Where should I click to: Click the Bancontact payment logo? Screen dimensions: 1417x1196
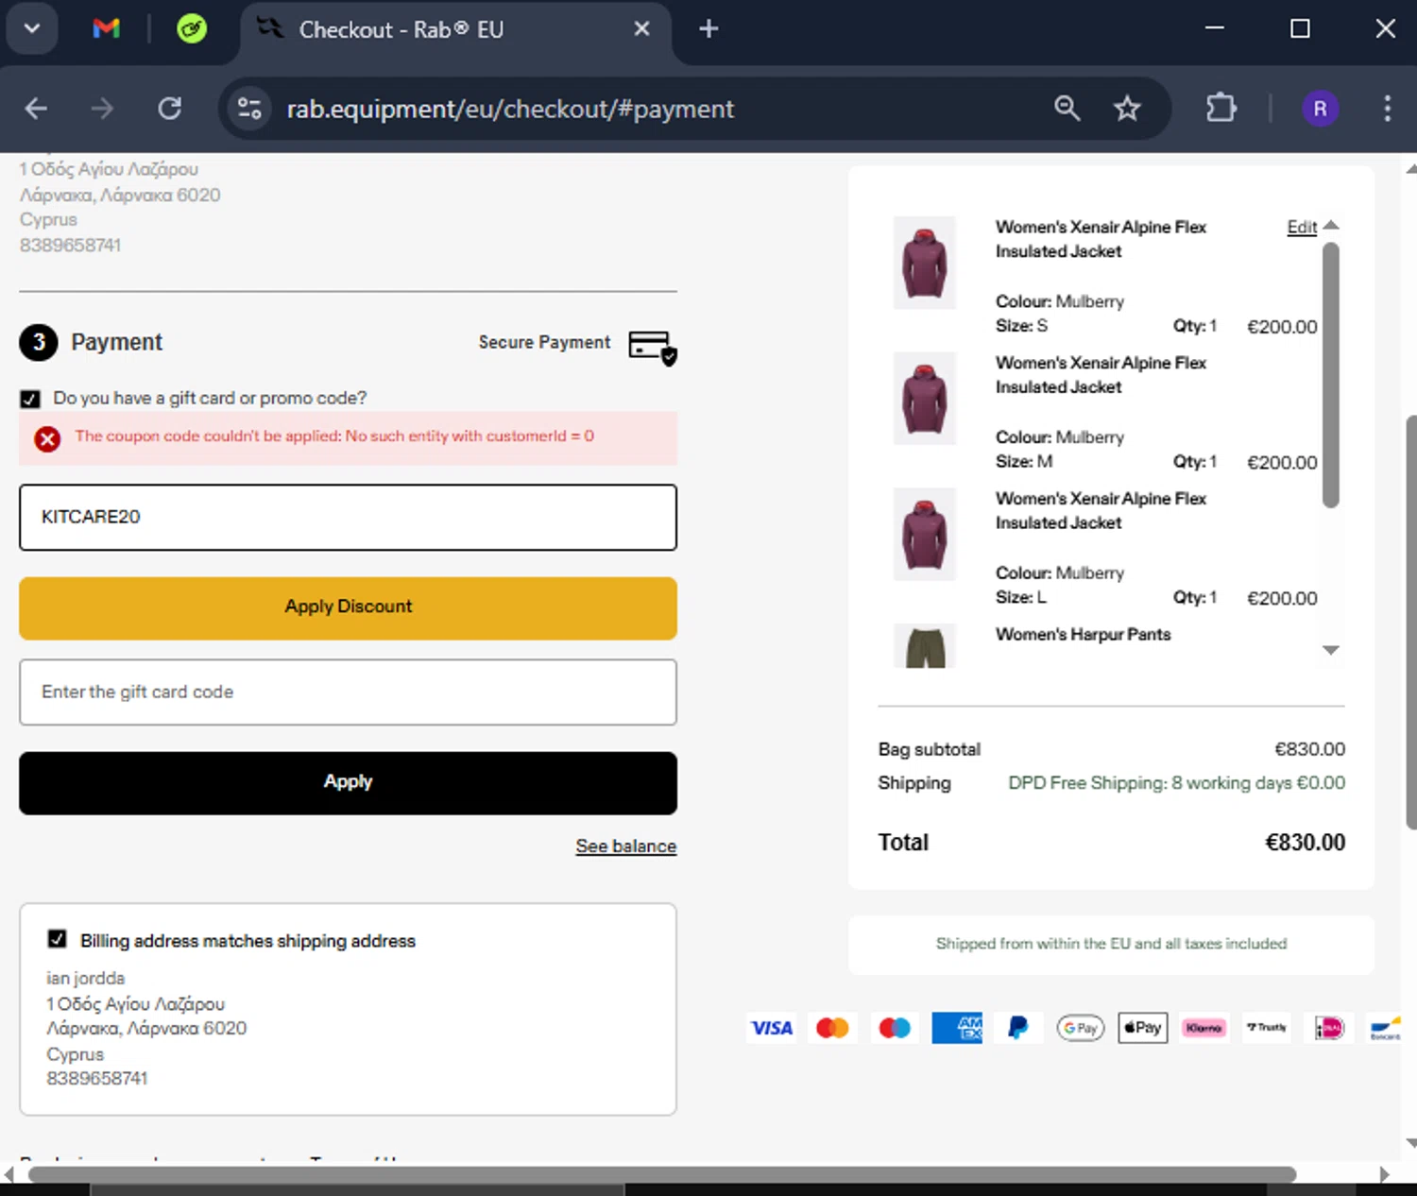[1385, 1028]
